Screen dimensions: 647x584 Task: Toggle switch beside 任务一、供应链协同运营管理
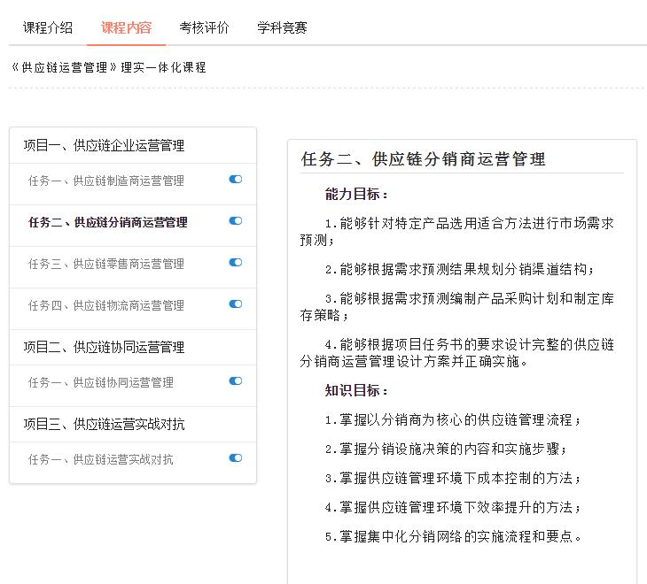pyautogui.click(x=235, y=381)
